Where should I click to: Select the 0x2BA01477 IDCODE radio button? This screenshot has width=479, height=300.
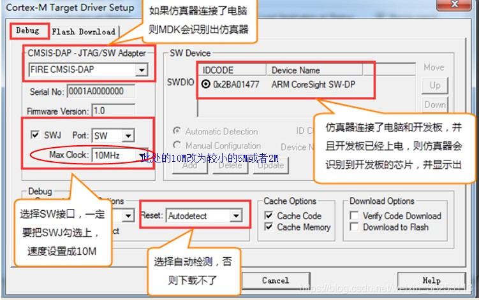206,84
